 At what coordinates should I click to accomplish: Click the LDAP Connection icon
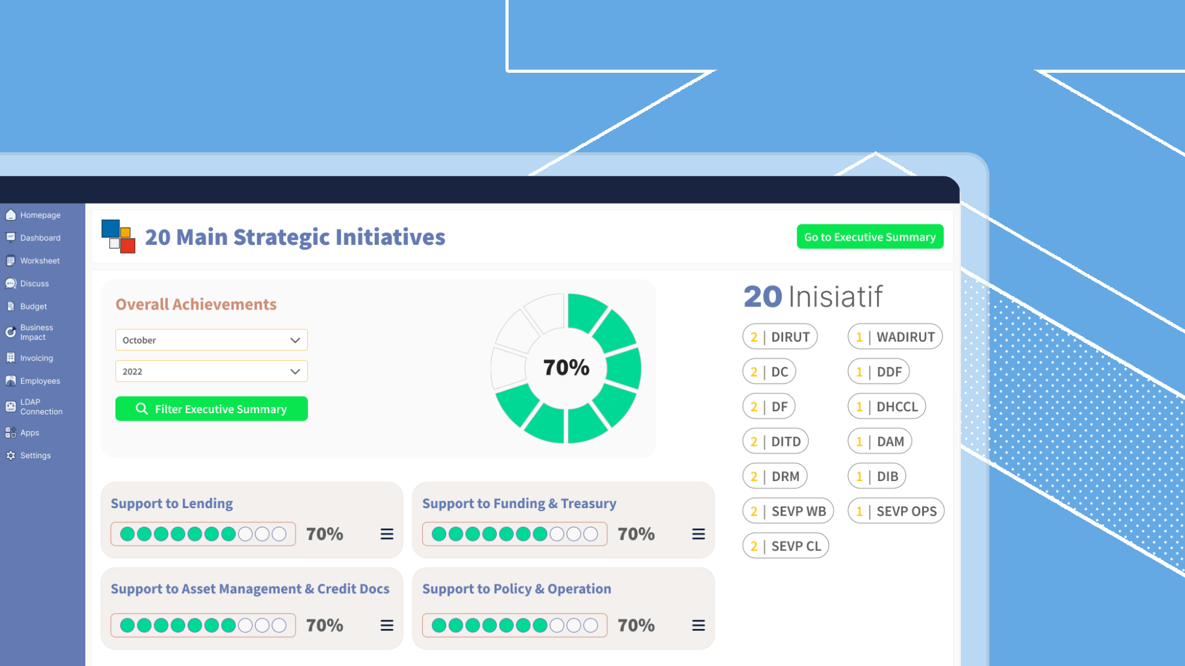pyautogui.click(x=10, y=406)
